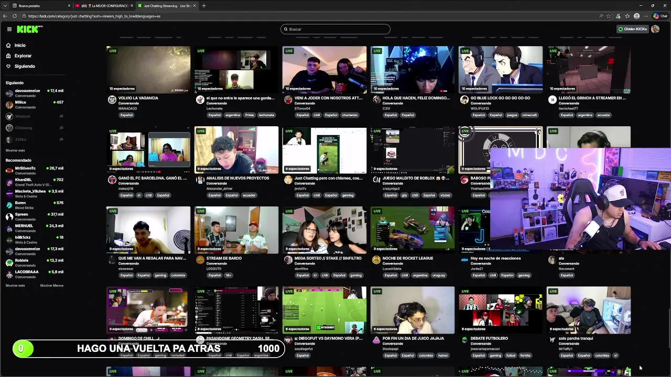Open Euren recommended channel
This screenshot has height=377, width=671.
[x=34, y=205]
